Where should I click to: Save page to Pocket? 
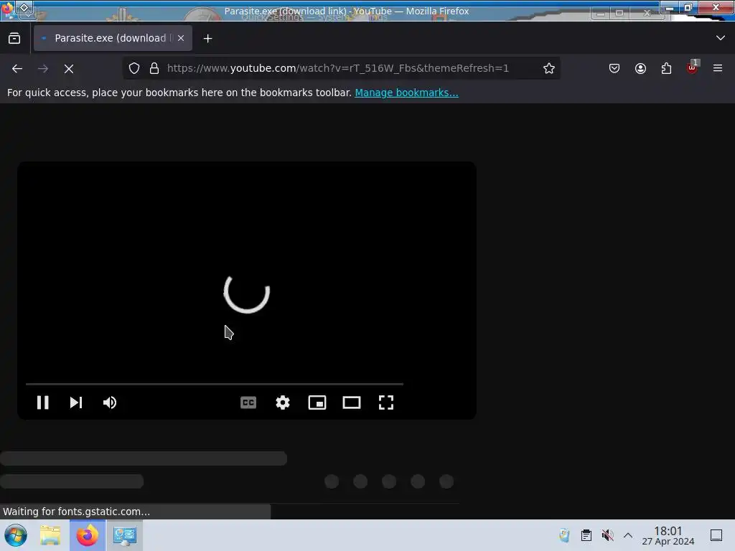click(614, 68)
